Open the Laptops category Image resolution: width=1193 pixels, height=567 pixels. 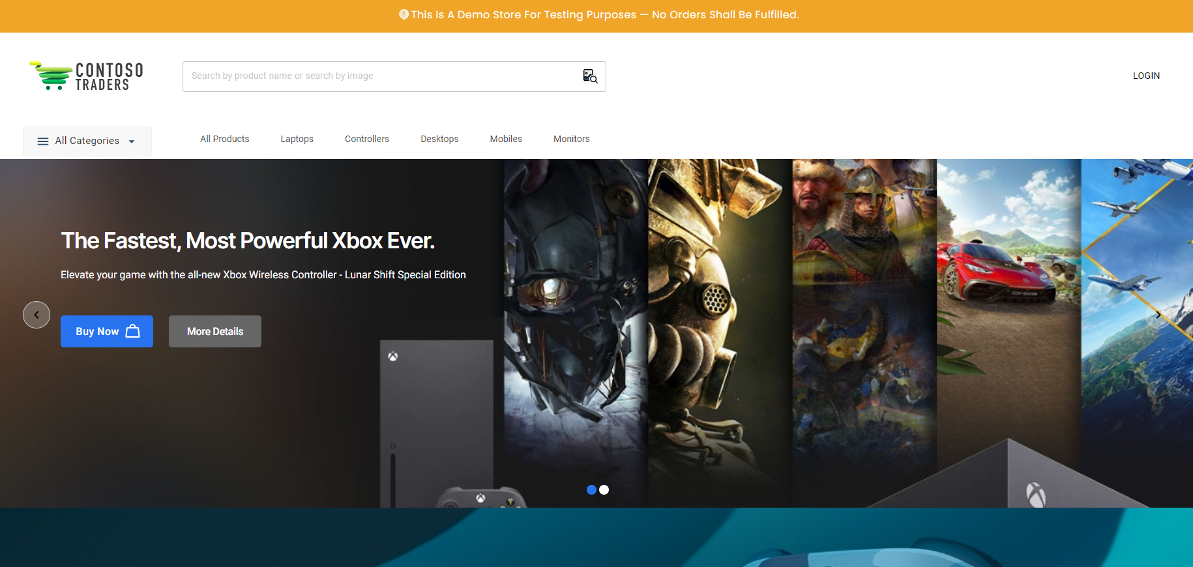(297, 139)
